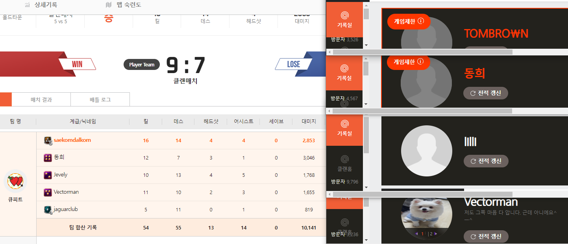Click refresh icon in 동희's 전적 갱신 button
Image resolution: width=568 pixels, height=244 pixels.
coord(473,93)
